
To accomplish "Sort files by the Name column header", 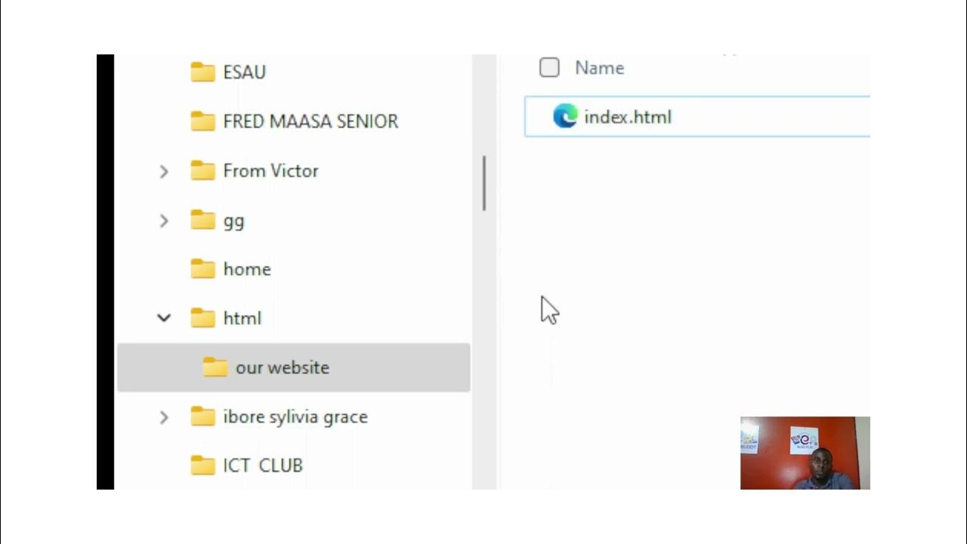I will pos(599,68).
